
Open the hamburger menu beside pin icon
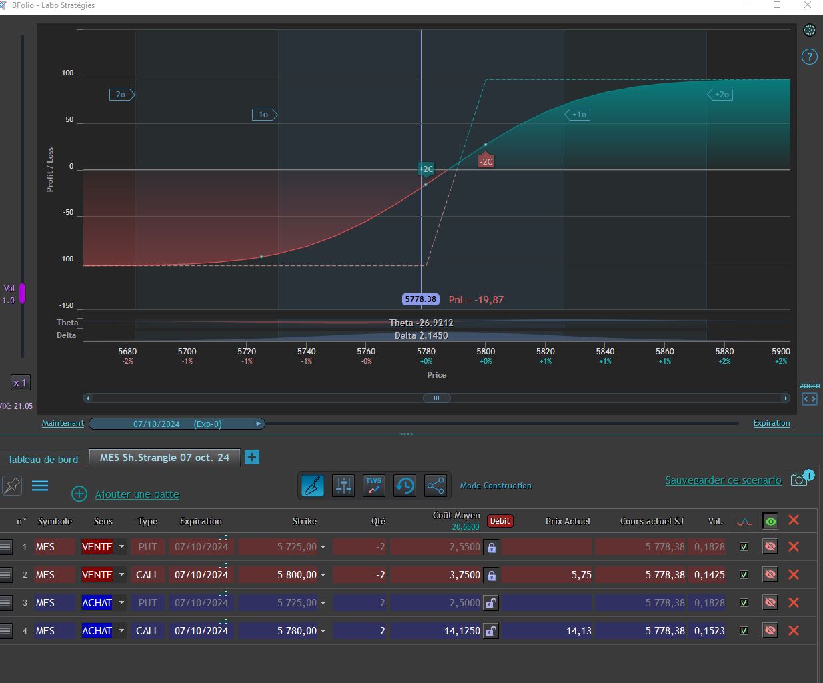(x=40, y=486)
